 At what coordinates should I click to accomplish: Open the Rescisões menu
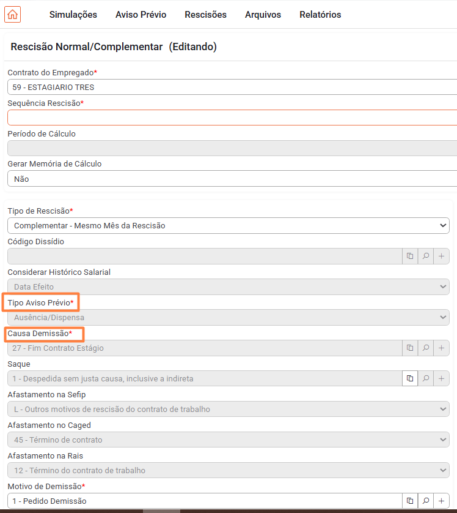click(x=206, y=15)
